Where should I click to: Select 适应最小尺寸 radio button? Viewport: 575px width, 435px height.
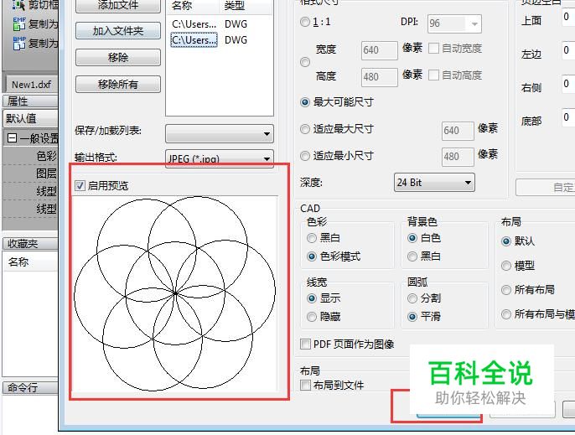305,156
